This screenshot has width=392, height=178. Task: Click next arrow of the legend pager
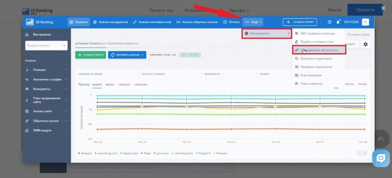[365, 153]
